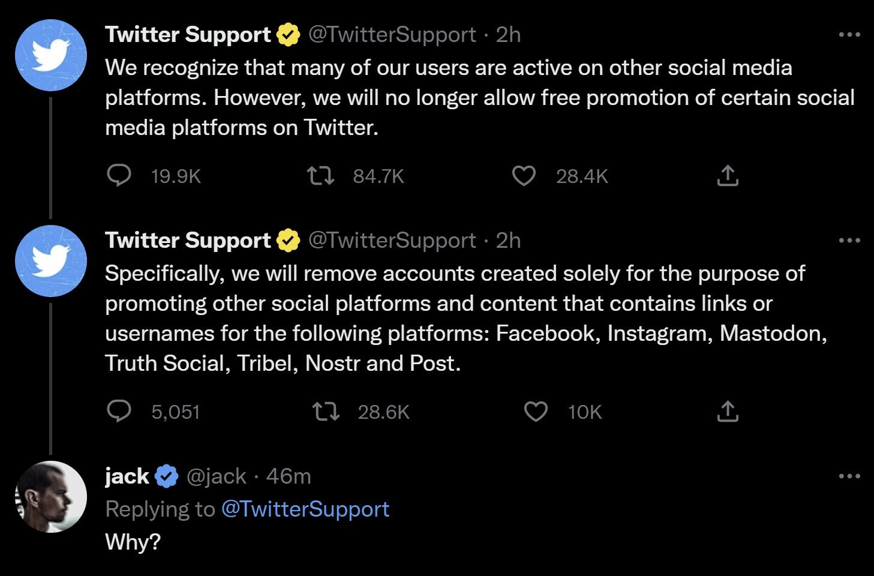This screenshot has width=874, height=576.
Task: Reply to the tweet listing banned platforms
Action: pyautogui.click(x=119, y=412)
